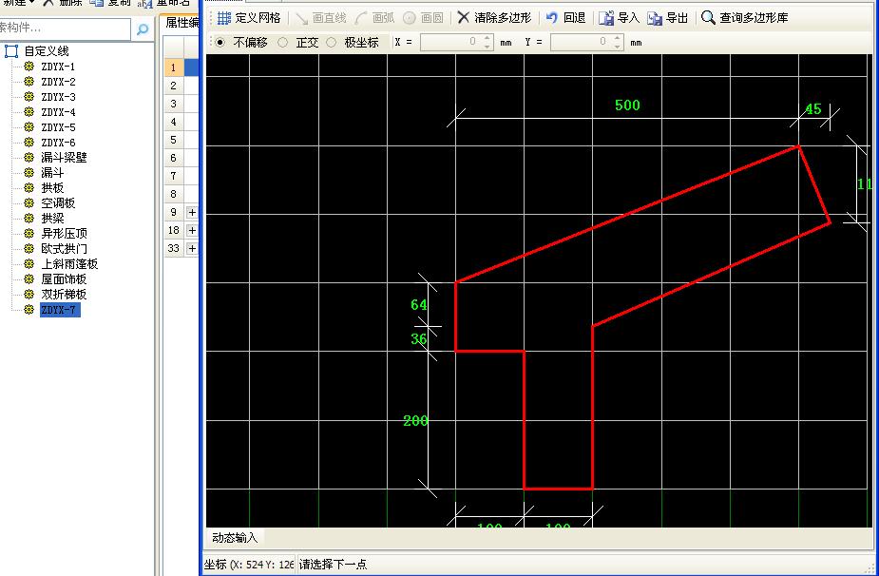This screenshot has height=576, width=879.
Task: Select the Draw Circle (画圆) tool
Action: (423, 18)
